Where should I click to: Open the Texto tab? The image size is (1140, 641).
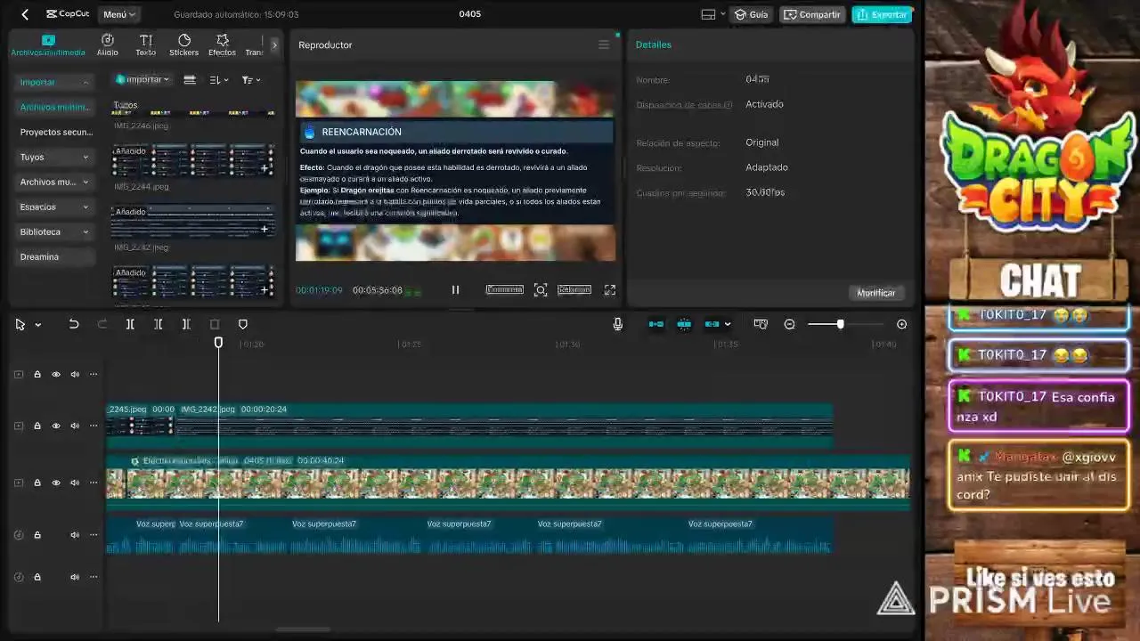point(146,45)
